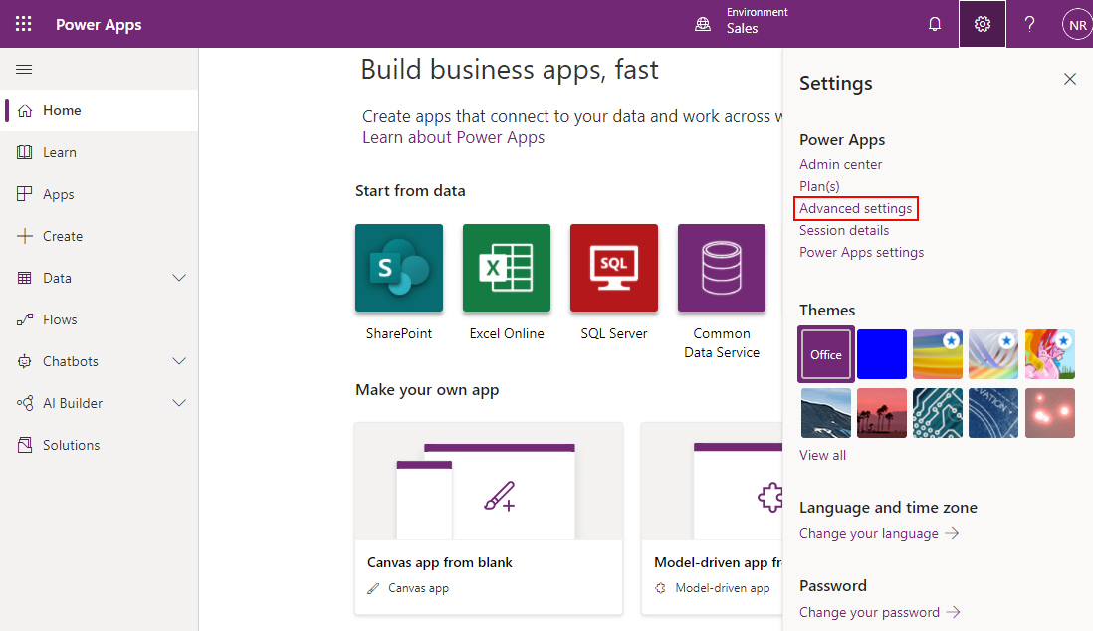
Task: Click View all themes link
Action: tap(822, 455)
